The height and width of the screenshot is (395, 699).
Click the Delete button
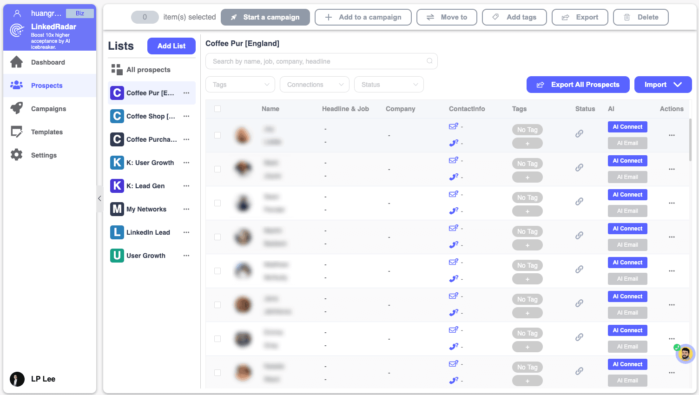[x=641, y=17]
